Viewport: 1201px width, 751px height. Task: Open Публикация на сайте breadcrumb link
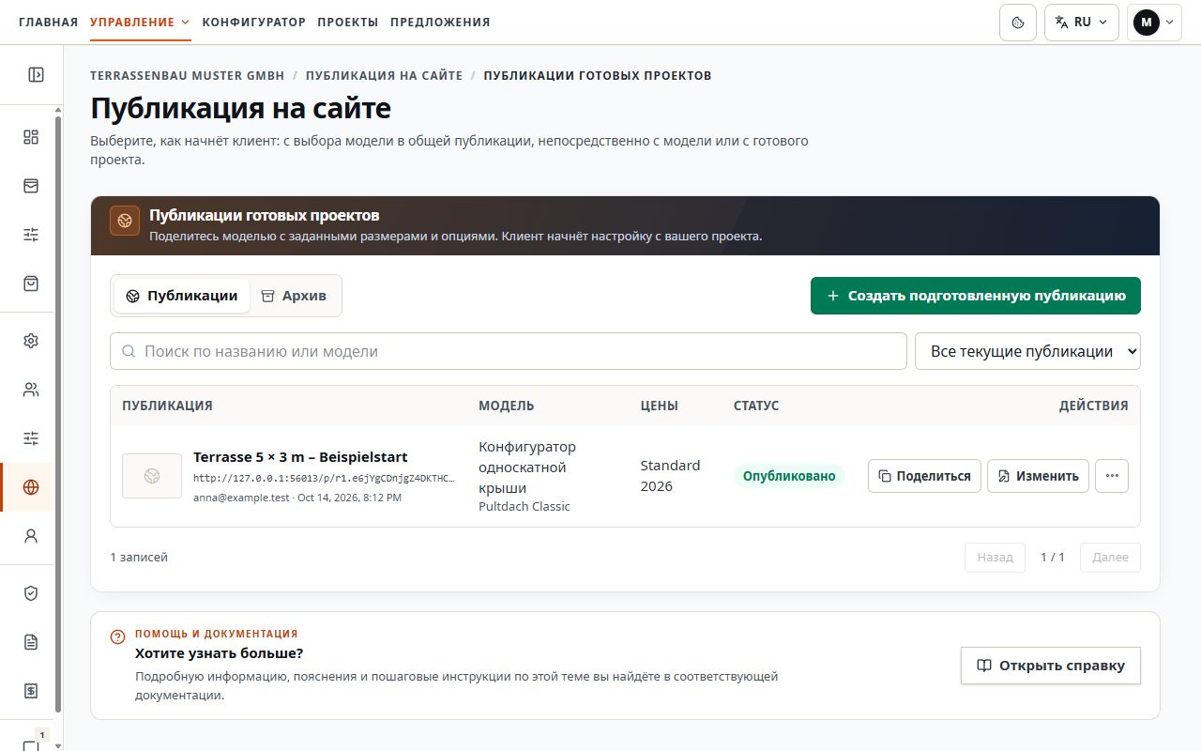(x=384, y=75)
